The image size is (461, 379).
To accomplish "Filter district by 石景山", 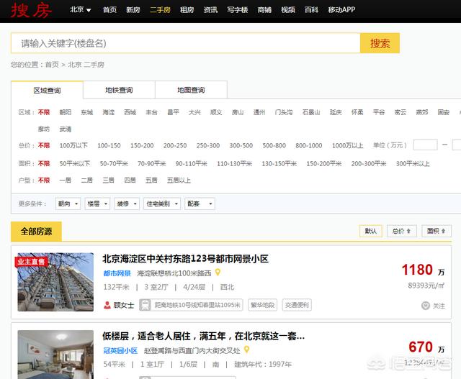I will coord(311,112).
